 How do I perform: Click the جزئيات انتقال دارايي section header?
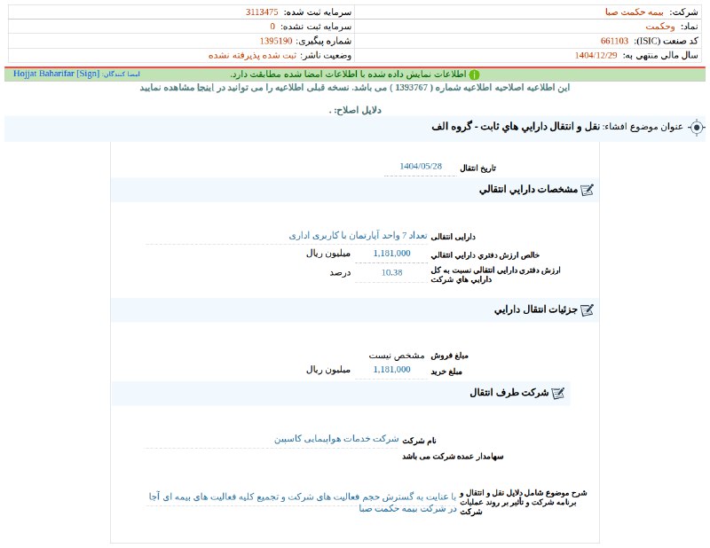click(354, 310)
